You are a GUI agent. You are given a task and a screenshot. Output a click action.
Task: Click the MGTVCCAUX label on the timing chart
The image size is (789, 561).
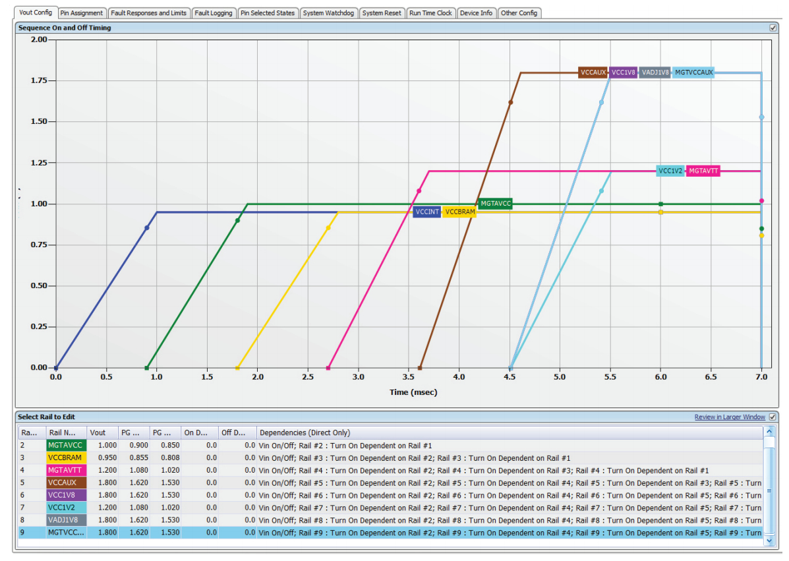click(693, 73)
